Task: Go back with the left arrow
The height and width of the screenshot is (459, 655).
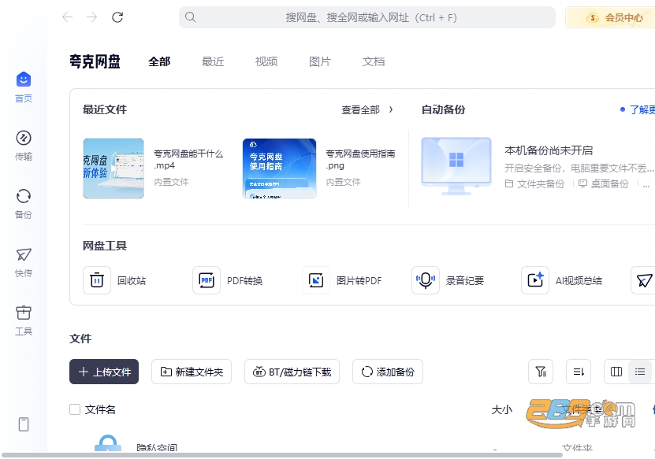Action: tap(67, 17)
